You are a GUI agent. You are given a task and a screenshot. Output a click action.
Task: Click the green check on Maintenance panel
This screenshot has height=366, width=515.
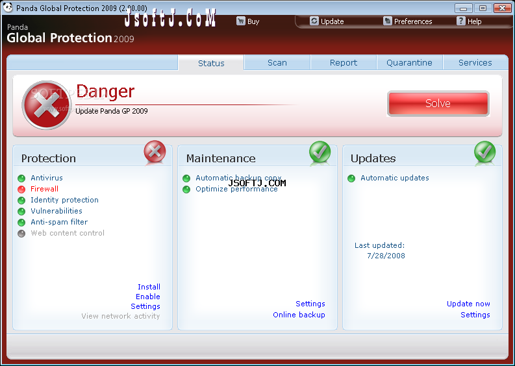point(320,152)
